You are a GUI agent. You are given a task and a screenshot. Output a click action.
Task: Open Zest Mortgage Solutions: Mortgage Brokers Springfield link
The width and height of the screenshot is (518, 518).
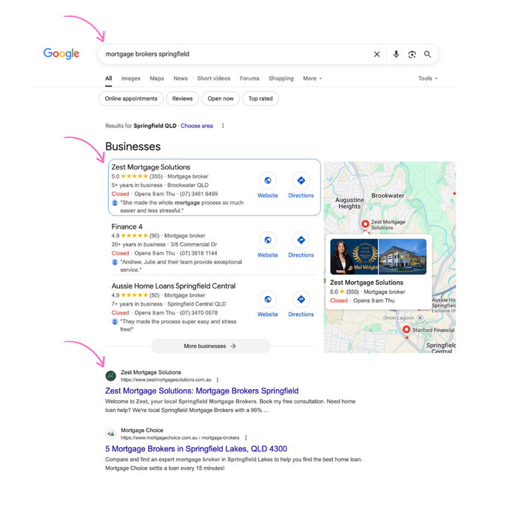202,391
